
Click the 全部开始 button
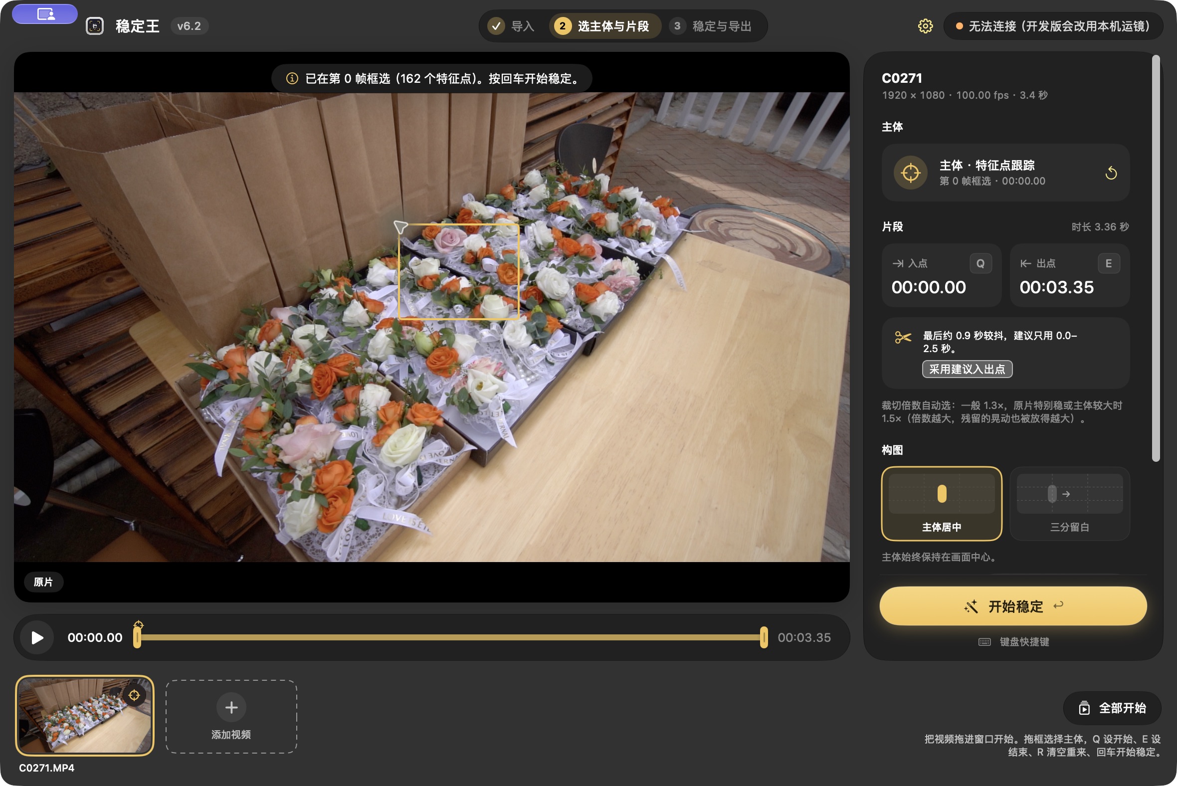click(x=1112, y=708)
